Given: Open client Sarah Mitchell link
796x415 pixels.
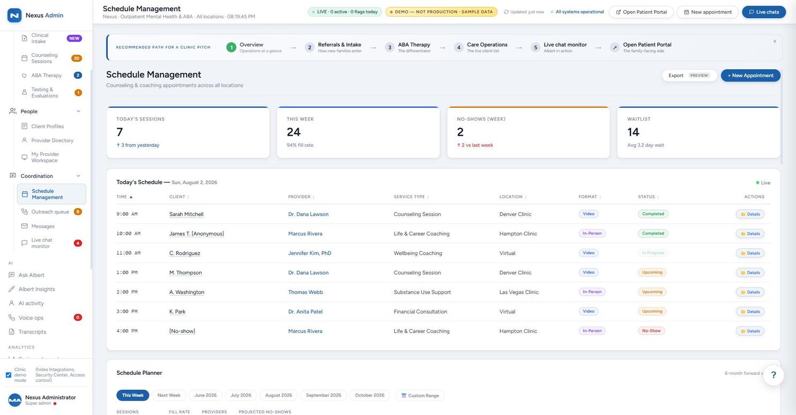Looking at the screenshot, I should pyautogui.click(x=187, y=214).
